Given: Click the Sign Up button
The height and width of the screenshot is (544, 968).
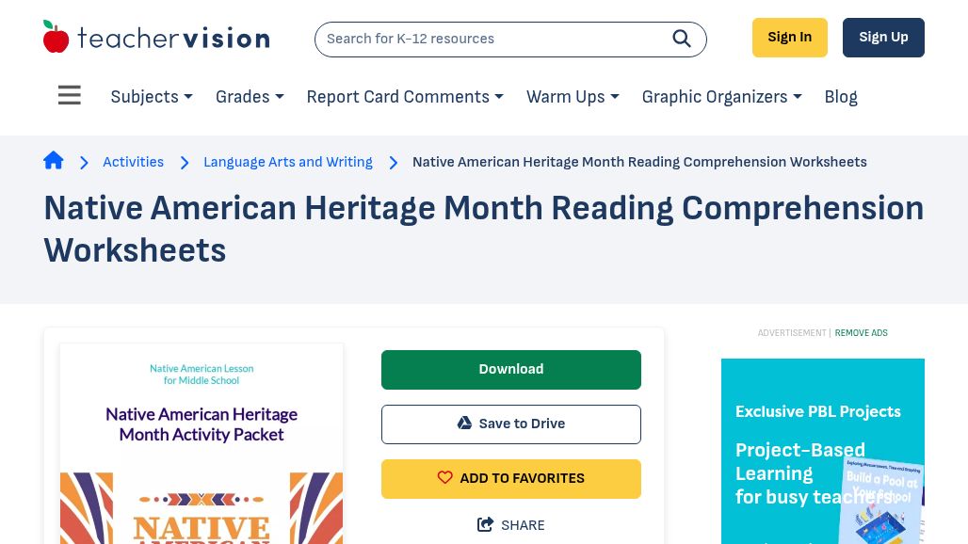Looking at the screenshot, I should click(883, 37).
